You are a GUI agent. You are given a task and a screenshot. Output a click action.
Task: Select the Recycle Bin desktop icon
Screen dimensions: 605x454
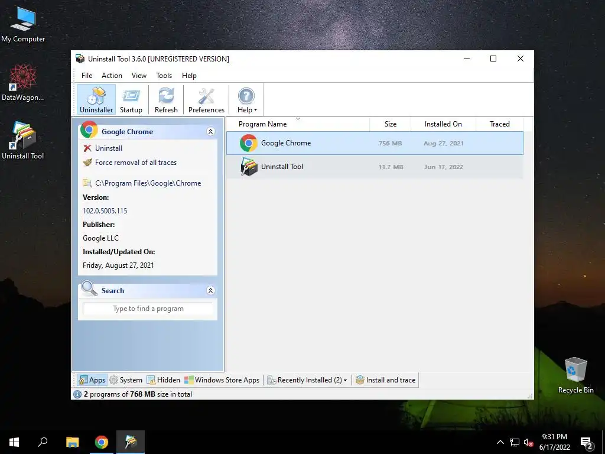(x=575, y=375)
